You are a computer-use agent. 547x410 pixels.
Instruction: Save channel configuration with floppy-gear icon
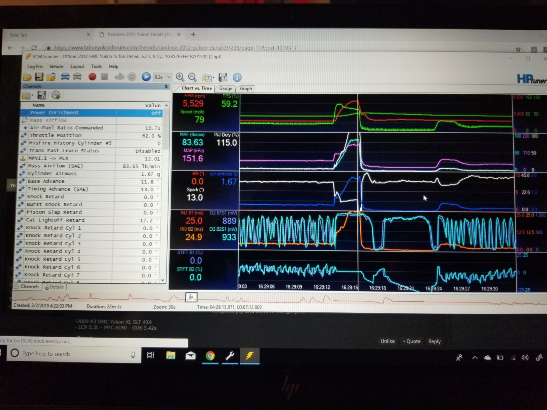pos(42,95)
